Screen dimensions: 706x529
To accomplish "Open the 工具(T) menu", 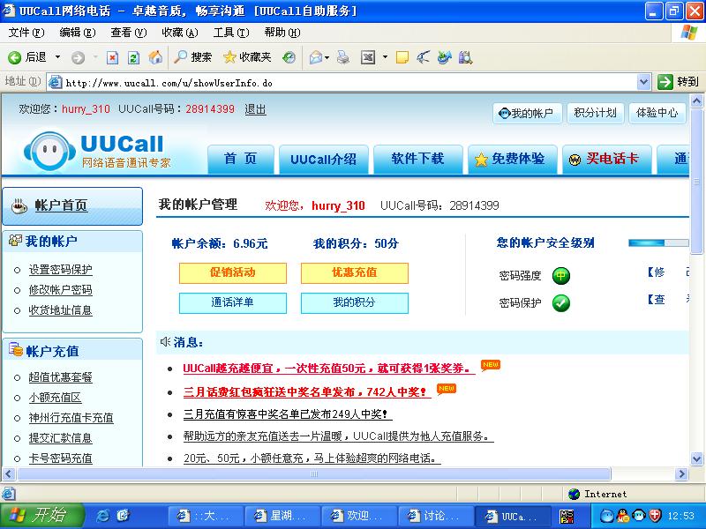I will click(231, 33).
